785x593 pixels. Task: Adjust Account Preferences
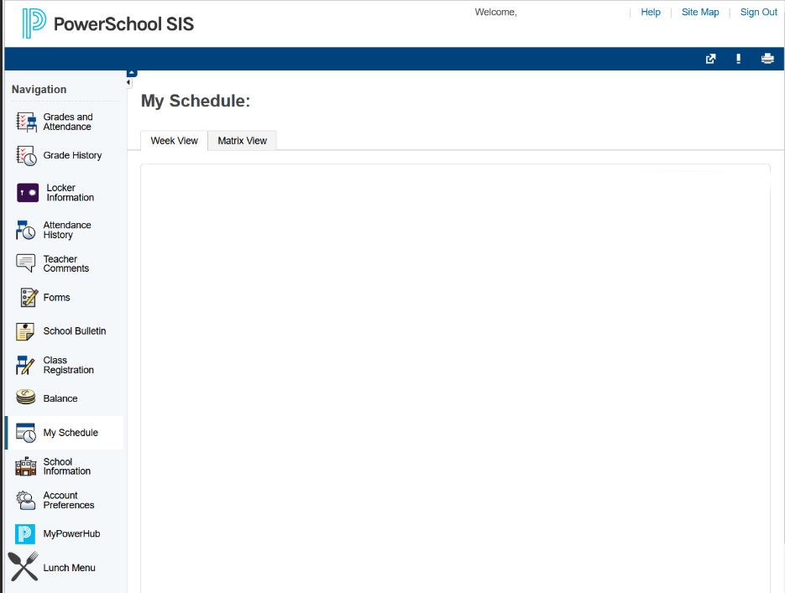pyautogui.click(x=63, y=500)
